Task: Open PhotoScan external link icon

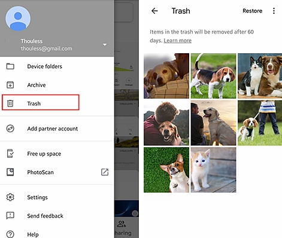Action: [105, 172]
